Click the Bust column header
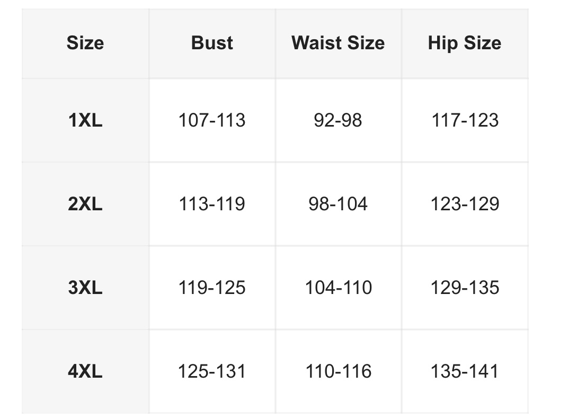Screen dimensions: 586x419 coord(212,43)
